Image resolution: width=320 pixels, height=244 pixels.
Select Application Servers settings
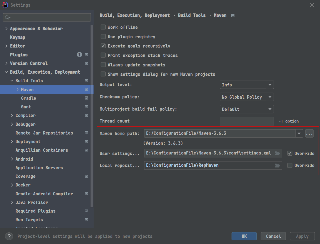[x=39, y=168]
